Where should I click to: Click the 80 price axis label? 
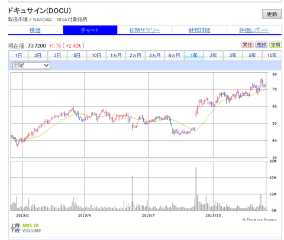coord(275,74)
